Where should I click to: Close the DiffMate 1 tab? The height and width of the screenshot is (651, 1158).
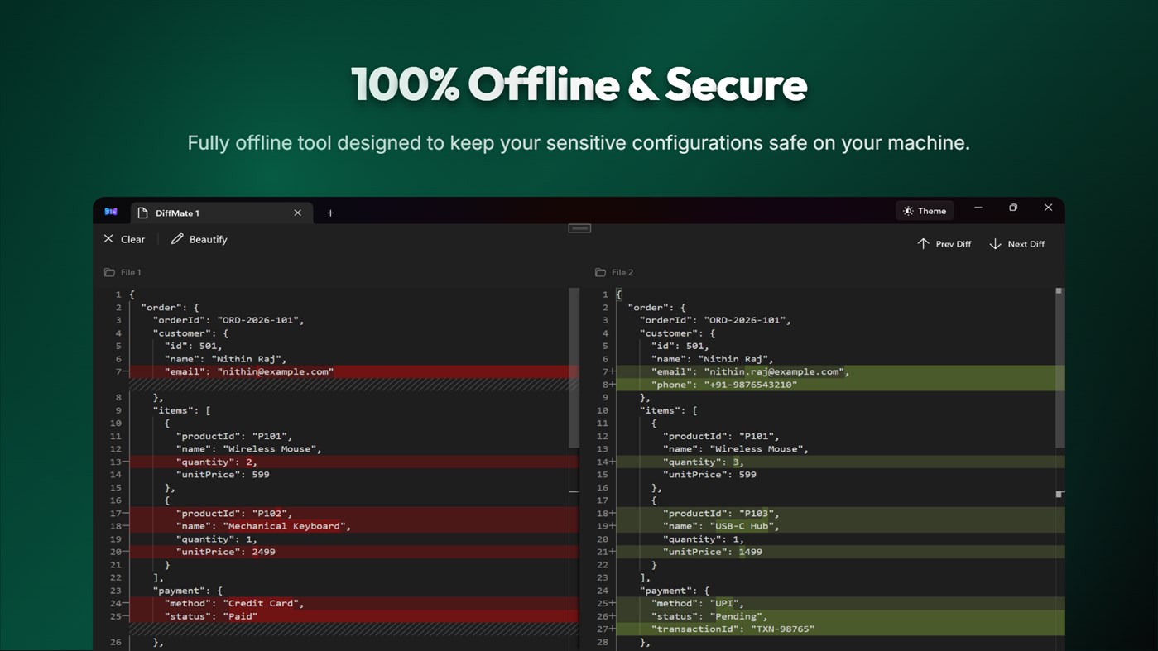(297, 213)
